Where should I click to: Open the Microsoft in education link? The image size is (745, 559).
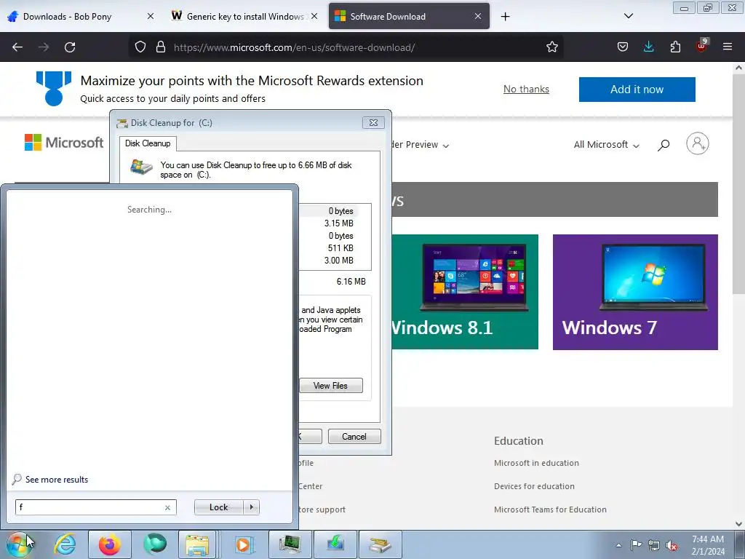tap(536, 462)
